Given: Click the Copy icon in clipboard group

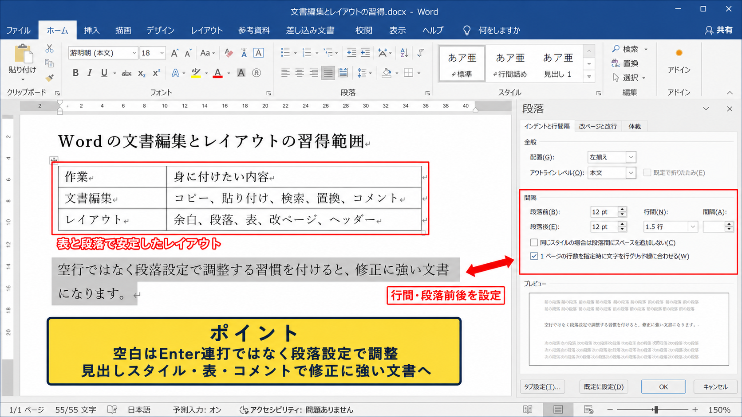Looking at the screenshot, I should coord(49,63).
